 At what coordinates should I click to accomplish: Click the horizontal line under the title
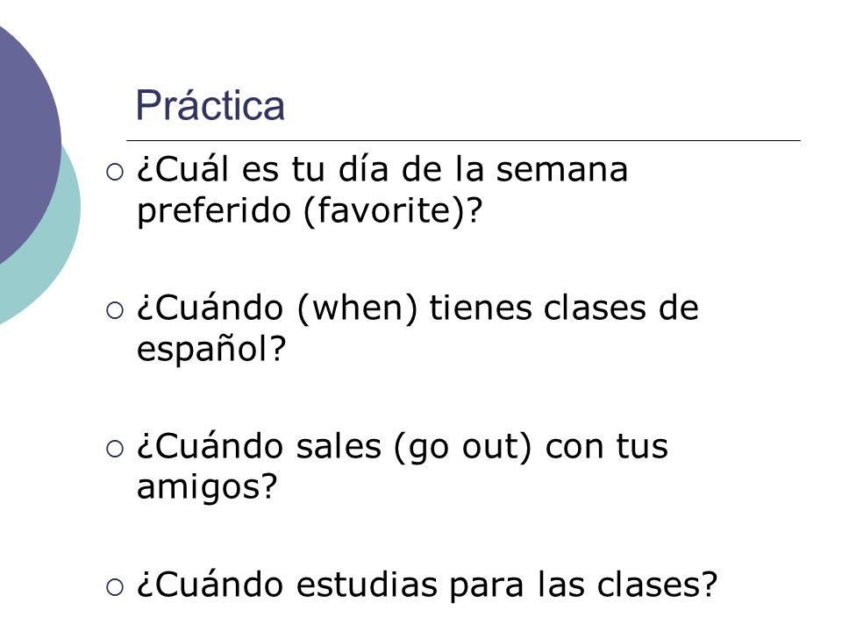pos(463,140)
